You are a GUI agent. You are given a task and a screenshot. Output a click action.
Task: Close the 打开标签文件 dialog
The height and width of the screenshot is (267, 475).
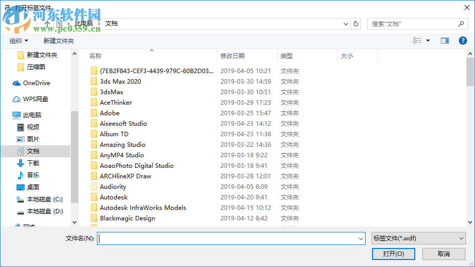point(467,8)
